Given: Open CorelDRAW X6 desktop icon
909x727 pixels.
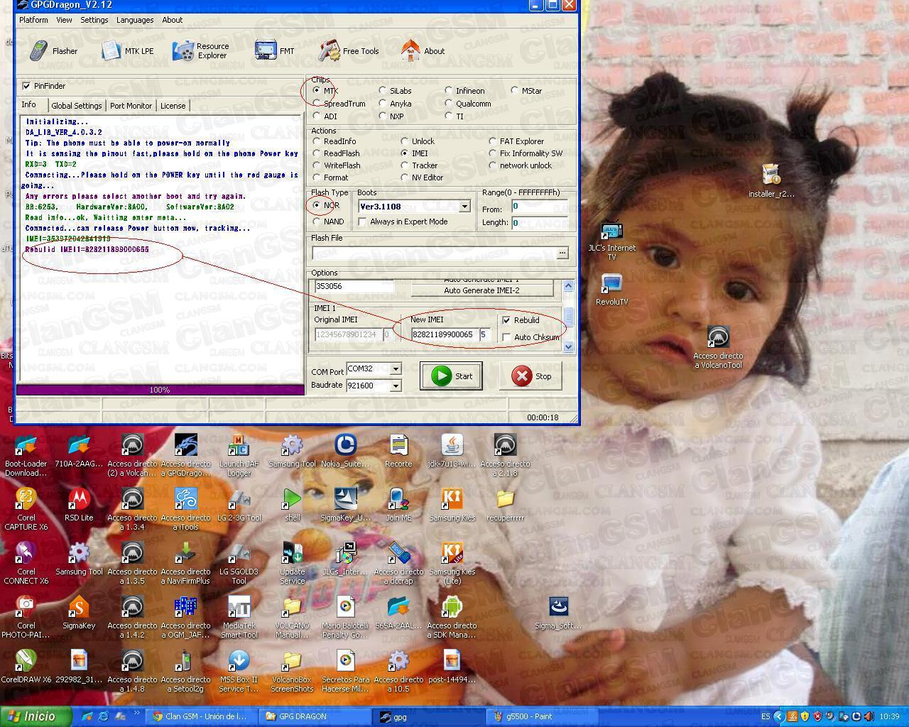Looking at the screenshot, I should pos(26,667).
